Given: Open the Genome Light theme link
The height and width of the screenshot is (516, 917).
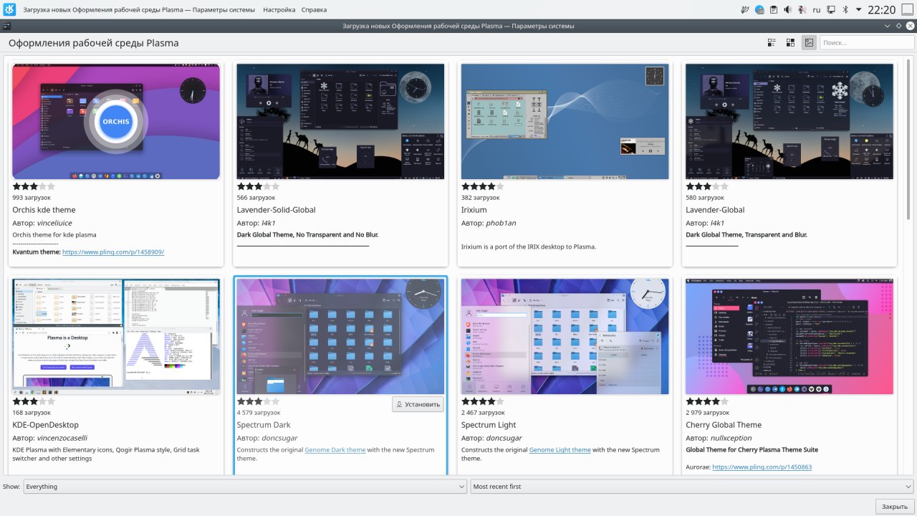Looking at the screenshot, I should tap(560, 450).
